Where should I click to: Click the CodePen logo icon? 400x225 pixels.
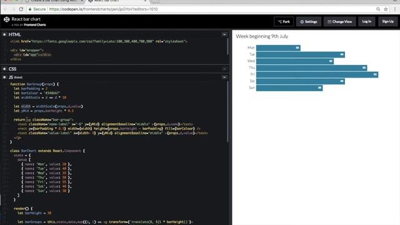coord(6,19)
